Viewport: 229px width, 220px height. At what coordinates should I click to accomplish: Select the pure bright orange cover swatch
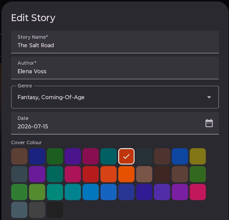click(x=126, y=174)
